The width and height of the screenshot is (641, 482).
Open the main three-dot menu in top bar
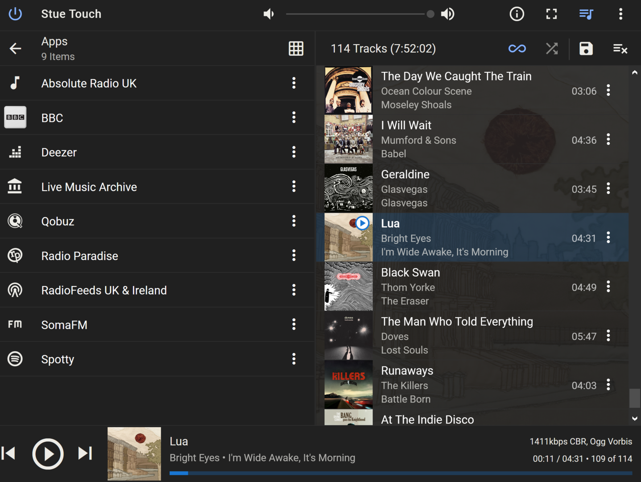point(620,14)
